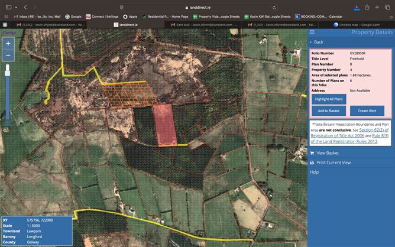Click the Safari downloads icon
The height and width of the screenshot is (247, 395).
click(x=357, y=6)
